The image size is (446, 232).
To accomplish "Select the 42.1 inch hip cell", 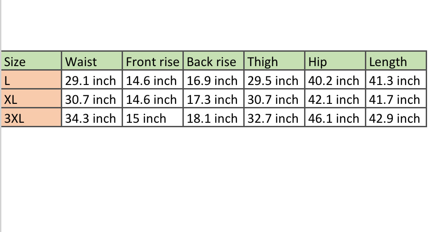I will coord(335,99).
